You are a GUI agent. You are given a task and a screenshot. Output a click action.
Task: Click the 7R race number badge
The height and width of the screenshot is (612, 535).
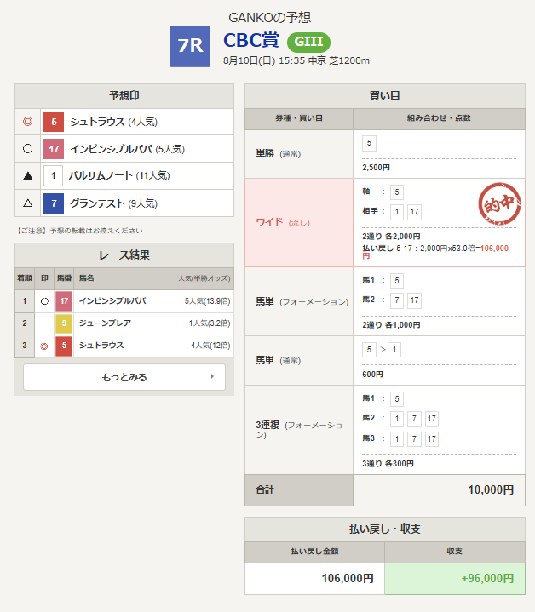pyautogui.click(x=190, y=47)
